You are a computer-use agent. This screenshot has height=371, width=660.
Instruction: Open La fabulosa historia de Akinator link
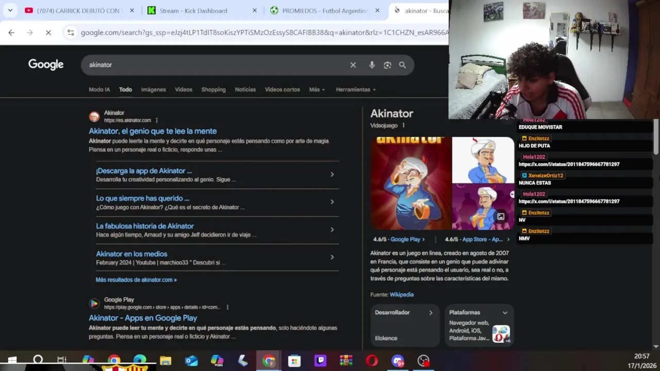click(145, 226)
